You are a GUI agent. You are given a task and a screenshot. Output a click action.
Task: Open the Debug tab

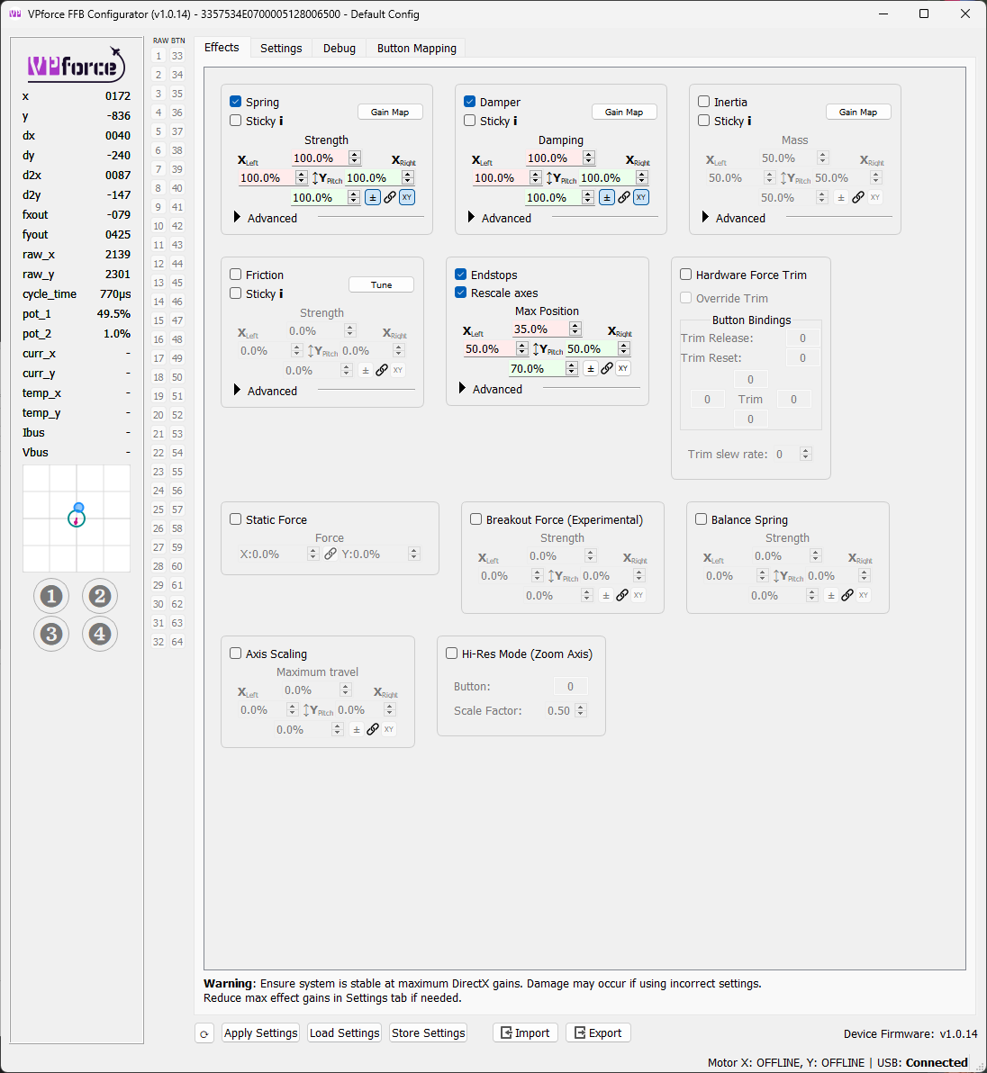pos(340,48)
